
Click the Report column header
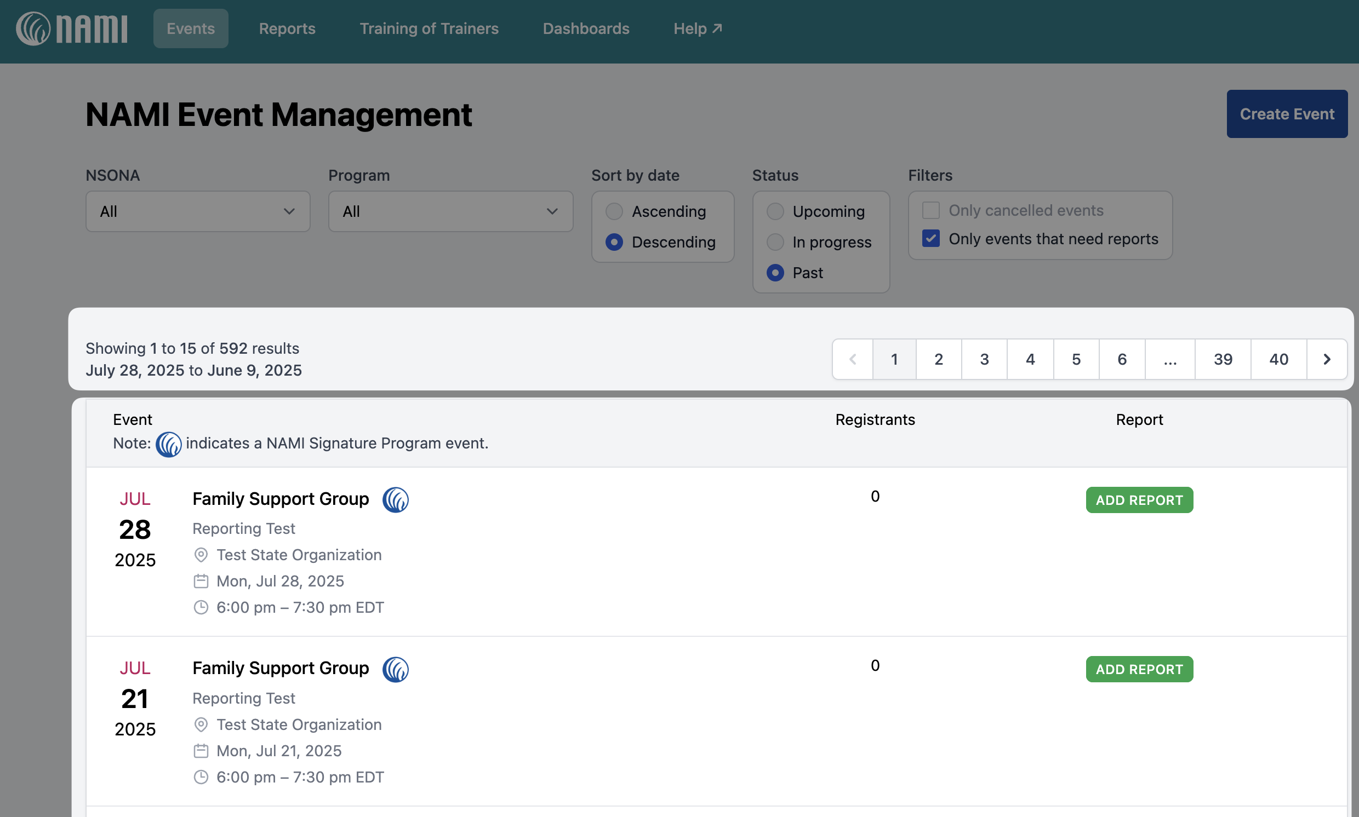pyautogui.click(x=1139, y=420)
